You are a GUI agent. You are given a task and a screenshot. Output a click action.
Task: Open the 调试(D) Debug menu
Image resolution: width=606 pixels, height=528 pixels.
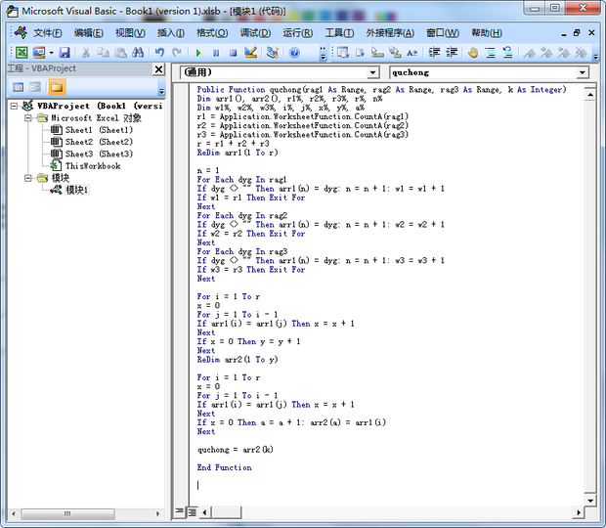[x=255, y=32]
